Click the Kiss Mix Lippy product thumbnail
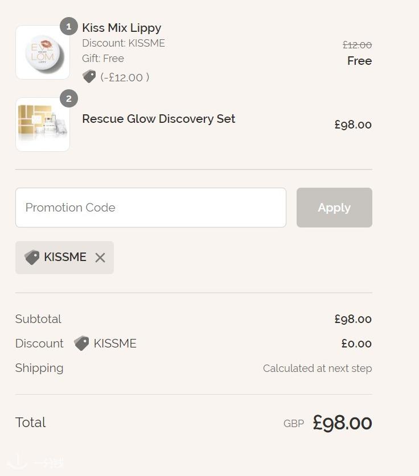419x476 pixels. coord(43,52)
